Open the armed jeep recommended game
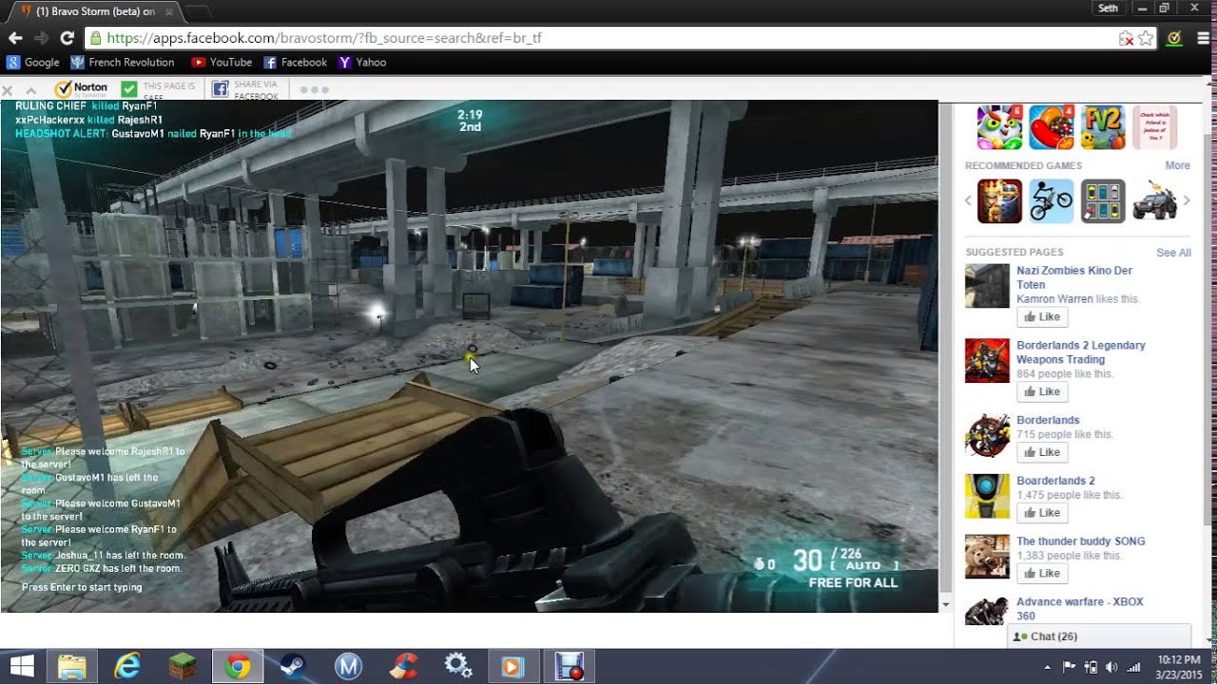 [1154, 200]
